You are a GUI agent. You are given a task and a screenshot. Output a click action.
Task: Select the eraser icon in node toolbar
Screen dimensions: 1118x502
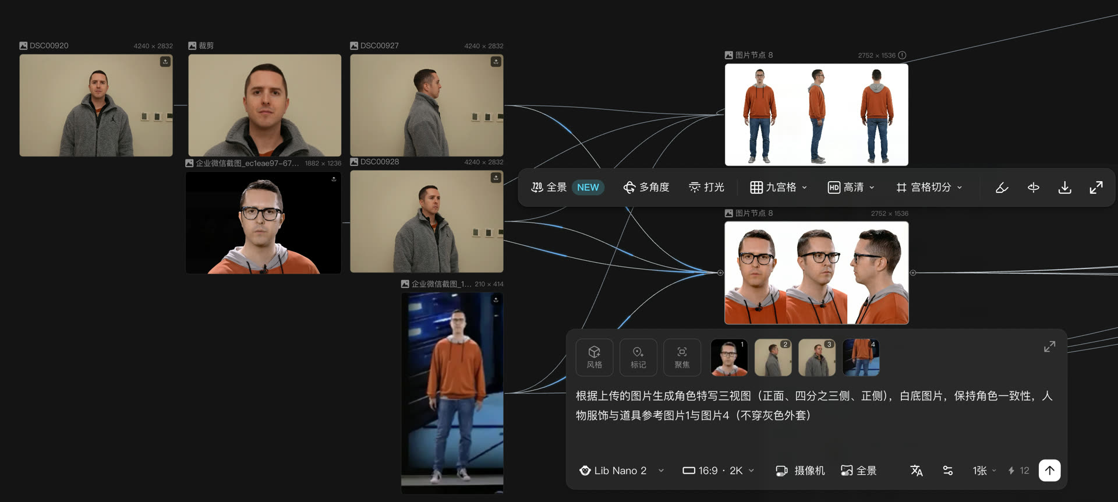pos(1002,187)
